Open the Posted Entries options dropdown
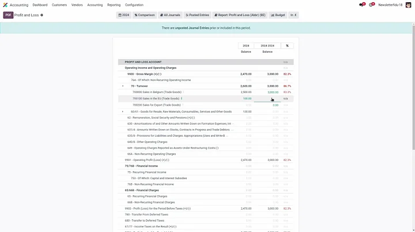 [198, 15]
